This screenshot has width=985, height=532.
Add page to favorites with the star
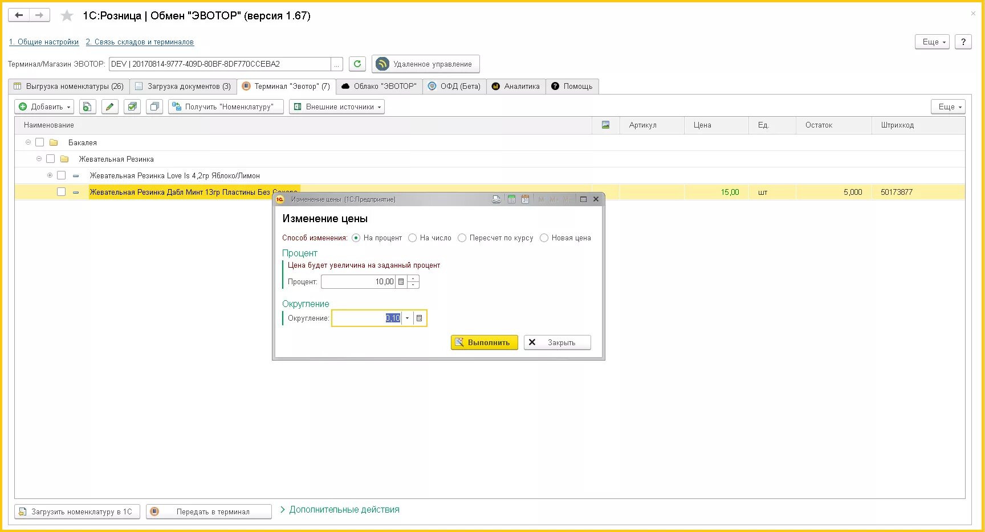point(67,16)
